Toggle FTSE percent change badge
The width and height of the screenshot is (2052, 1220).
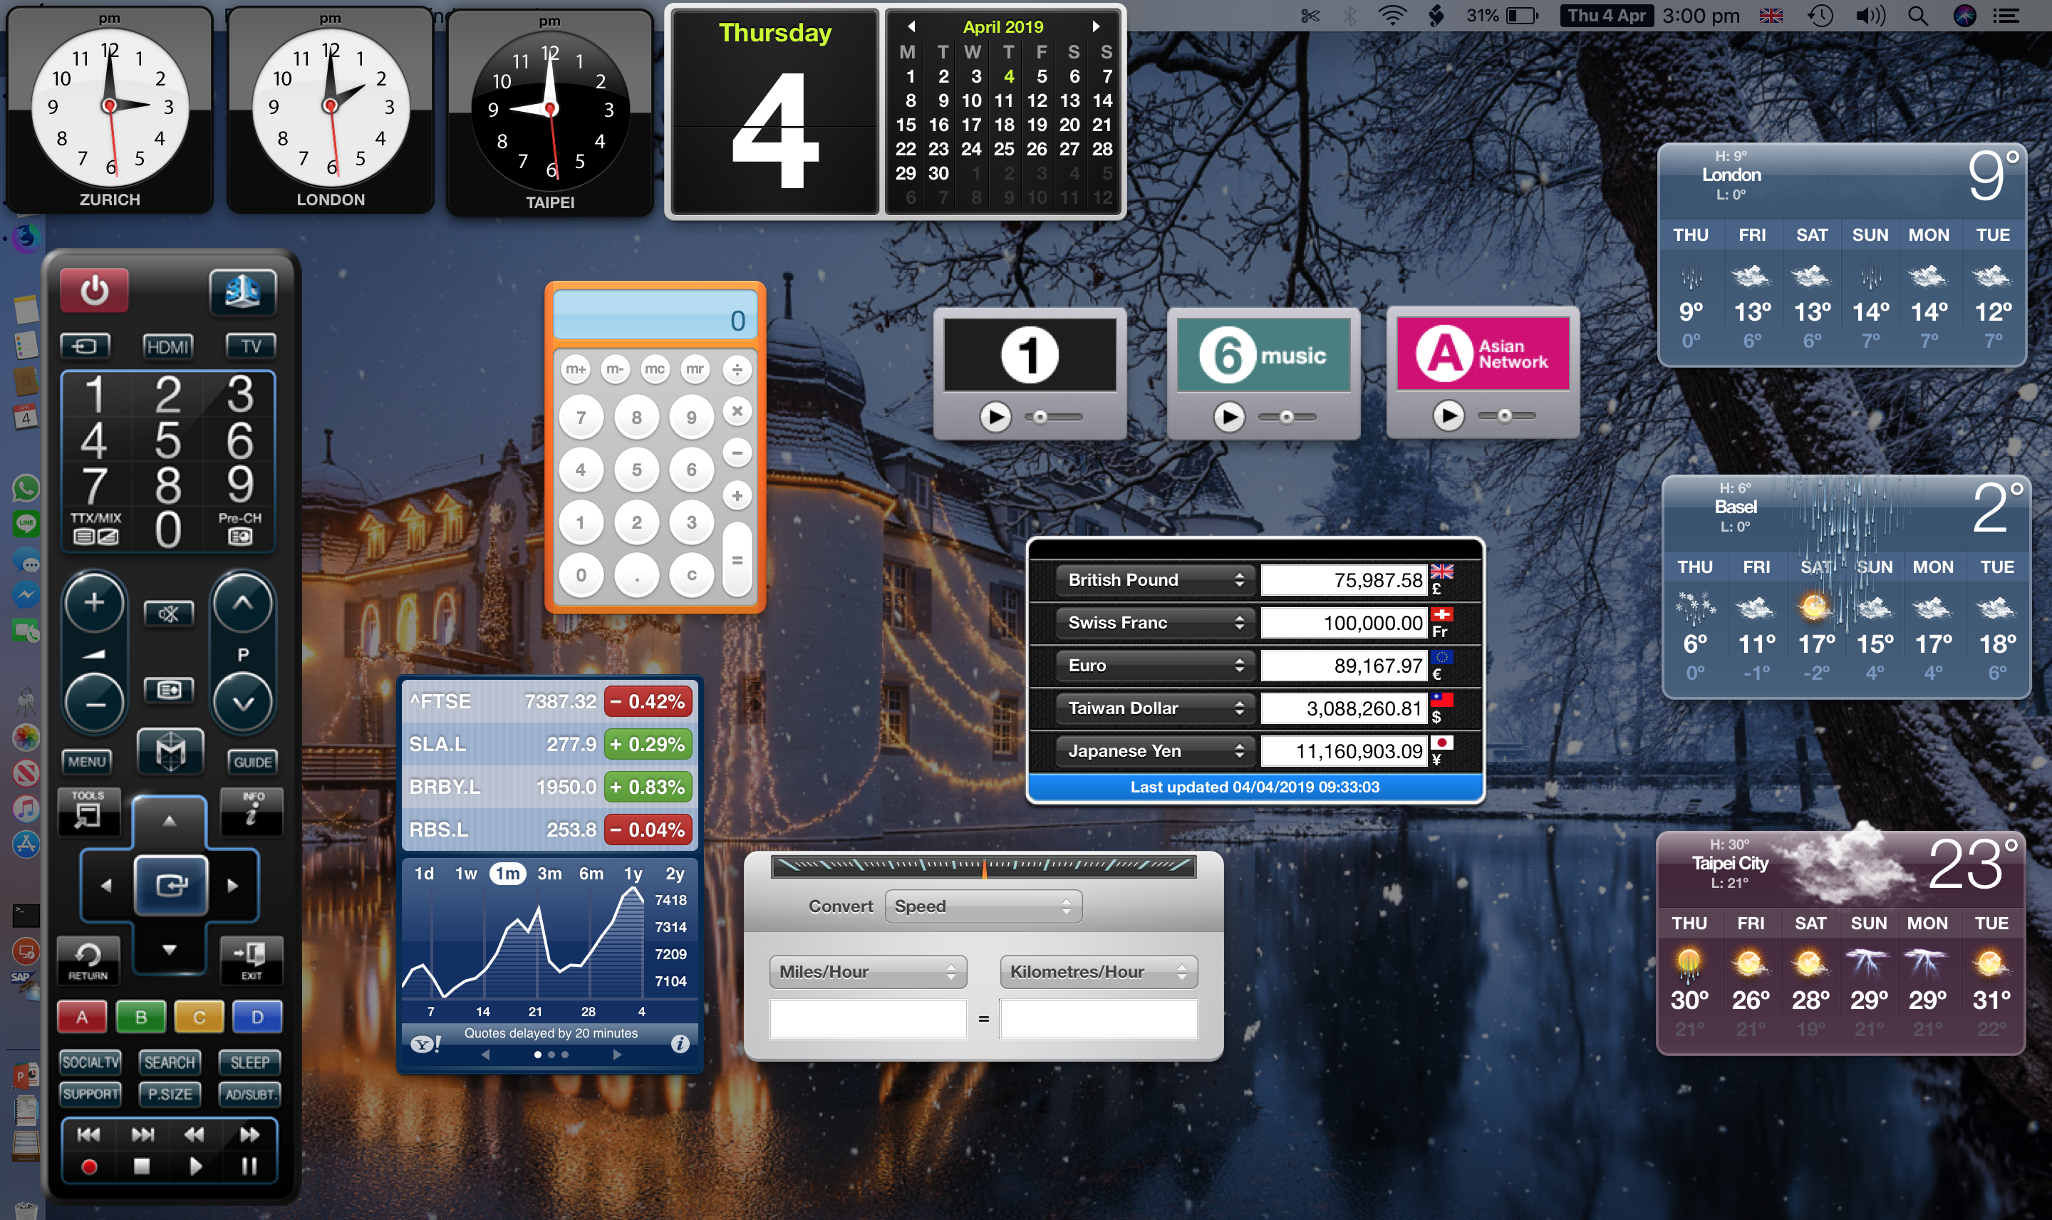tap(648, 701)
